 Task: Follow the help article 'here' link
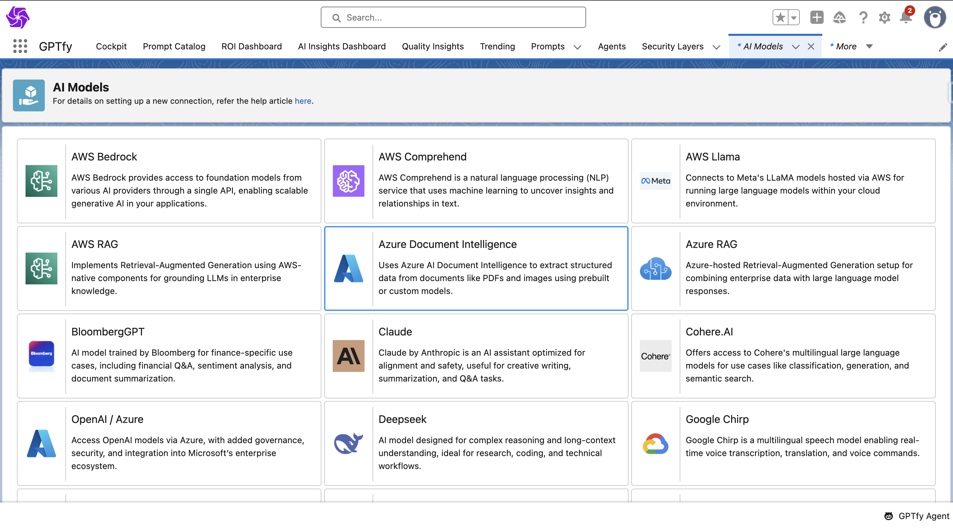[303, 101]
